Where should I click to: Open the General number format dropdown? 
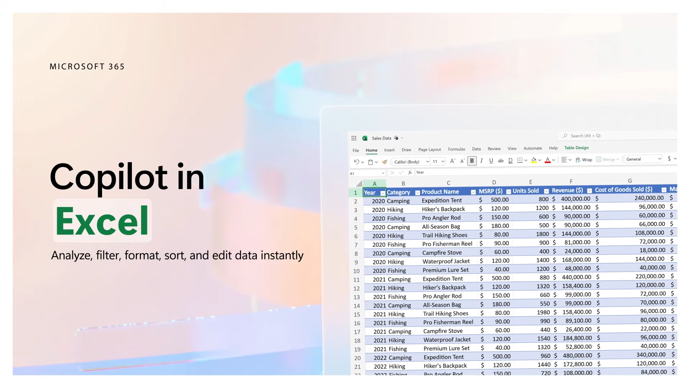point(659,159)
